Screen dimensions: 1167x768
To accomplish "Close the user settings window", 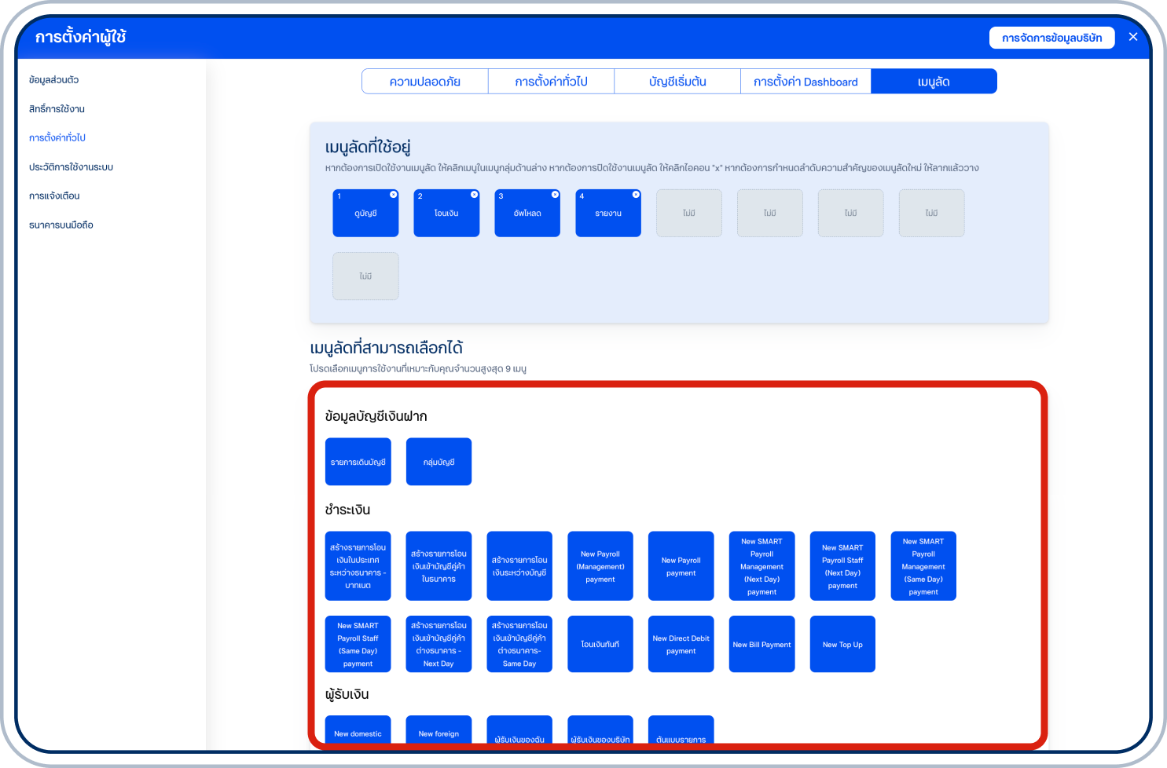I will coord(1132,37).
